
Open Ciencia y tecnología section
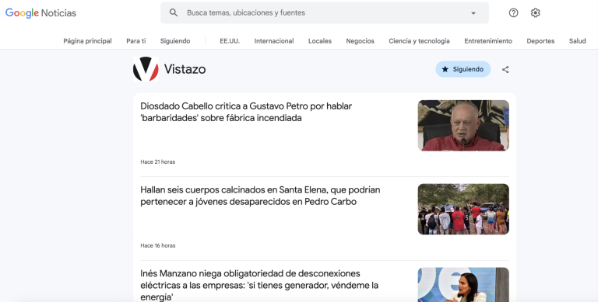pyautogui.click(x=419, y=41)
